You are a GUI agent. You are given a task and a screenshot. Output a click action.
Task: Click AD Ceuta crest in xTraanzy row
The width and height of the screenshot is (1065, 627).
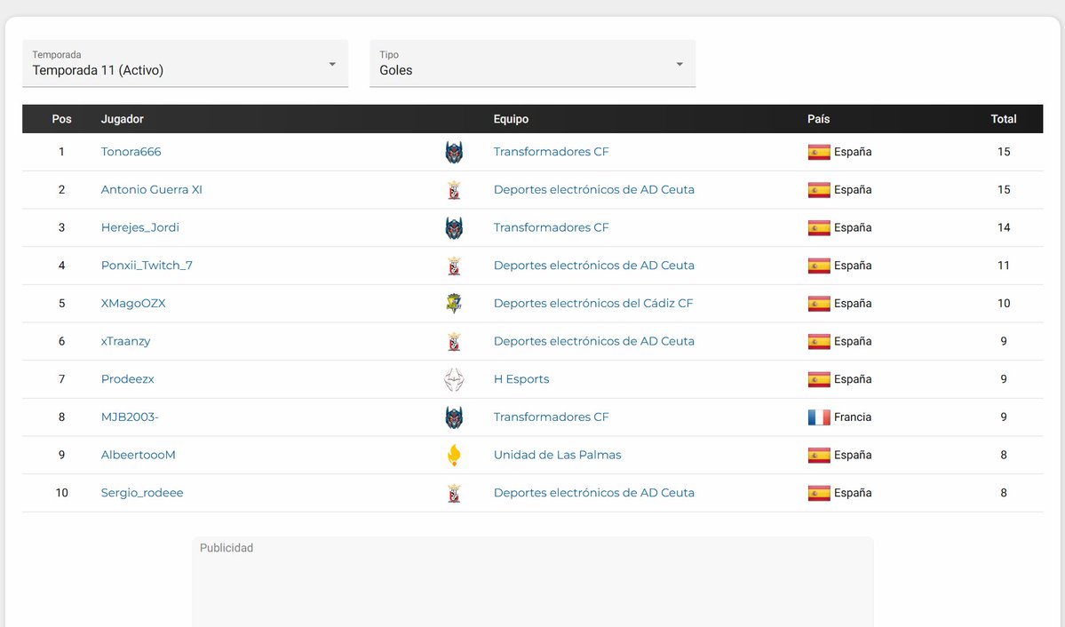coord(454,342)
